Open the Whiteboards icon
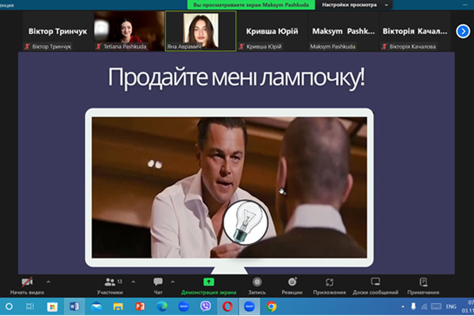 [x=376, y=282]
